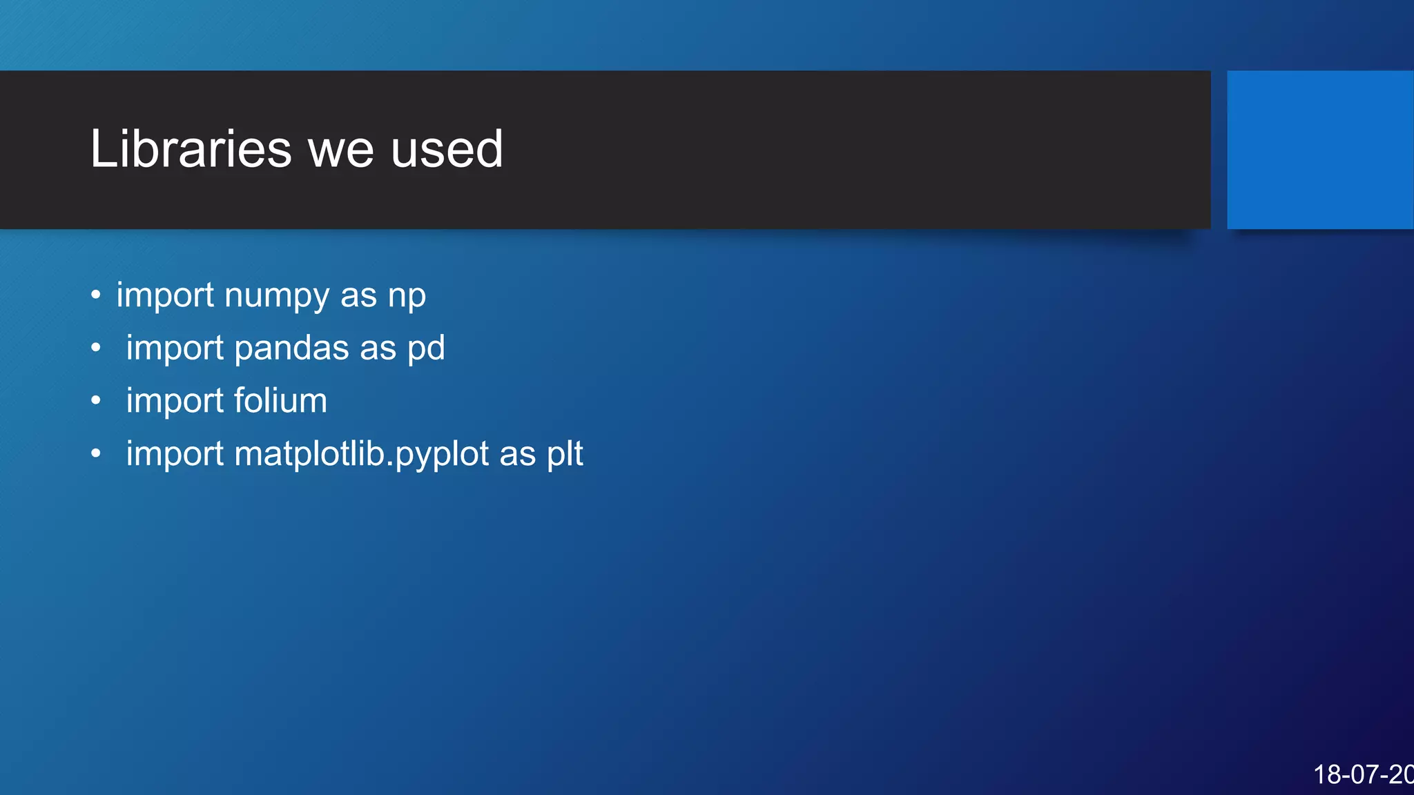Click the 'import numpy as np' bullet line
Screen dimensions: 1414x795
click(271, 296)
